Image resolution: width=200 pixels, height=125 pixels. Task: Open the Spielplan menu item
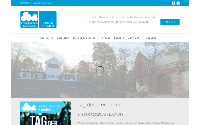63,38
